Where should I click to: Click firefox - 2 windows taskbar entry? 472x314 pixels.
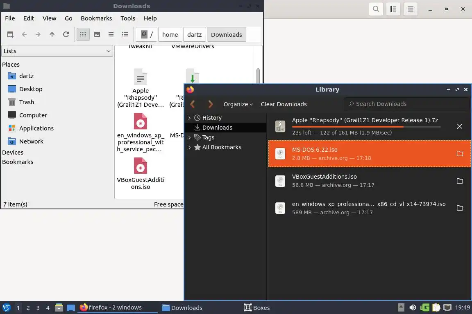click(x=118, y=307)
